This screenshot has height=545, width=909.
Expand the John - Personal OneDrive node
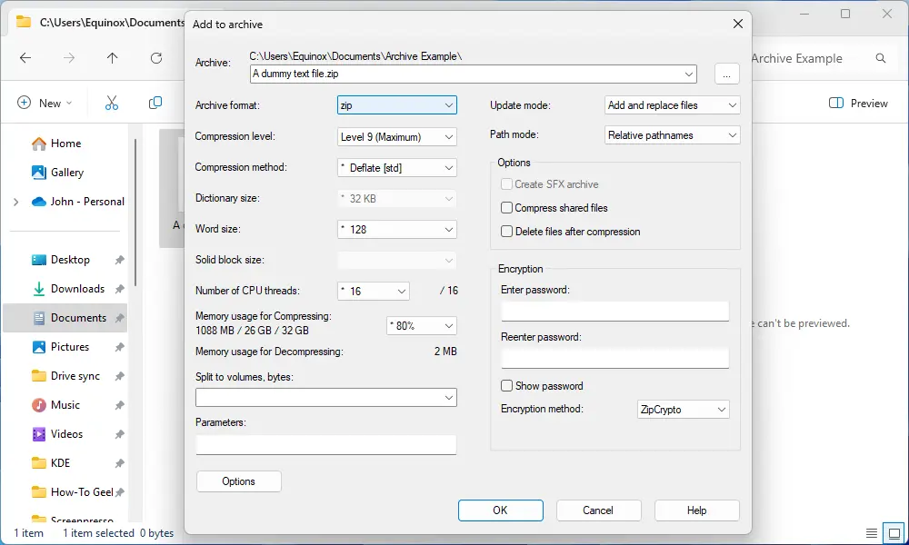(x=16, y=202)
